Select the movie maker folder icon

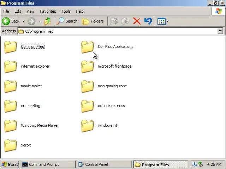(11, 86)
